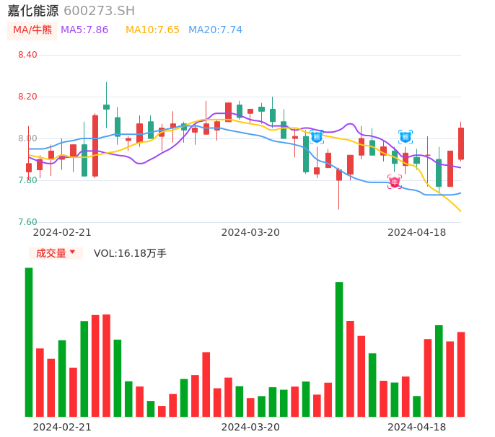Click the 2024-04-18 date below the volume chart
The width and height of the screenshot is (495, 437).
[x=416, y=427]
